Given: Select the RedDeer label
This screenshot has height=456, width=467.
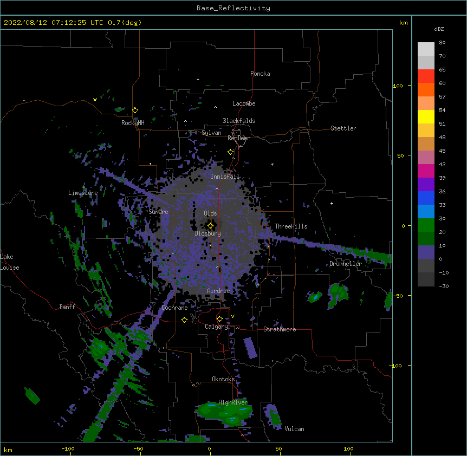Looking at the screenshot, I should [238, 138].
